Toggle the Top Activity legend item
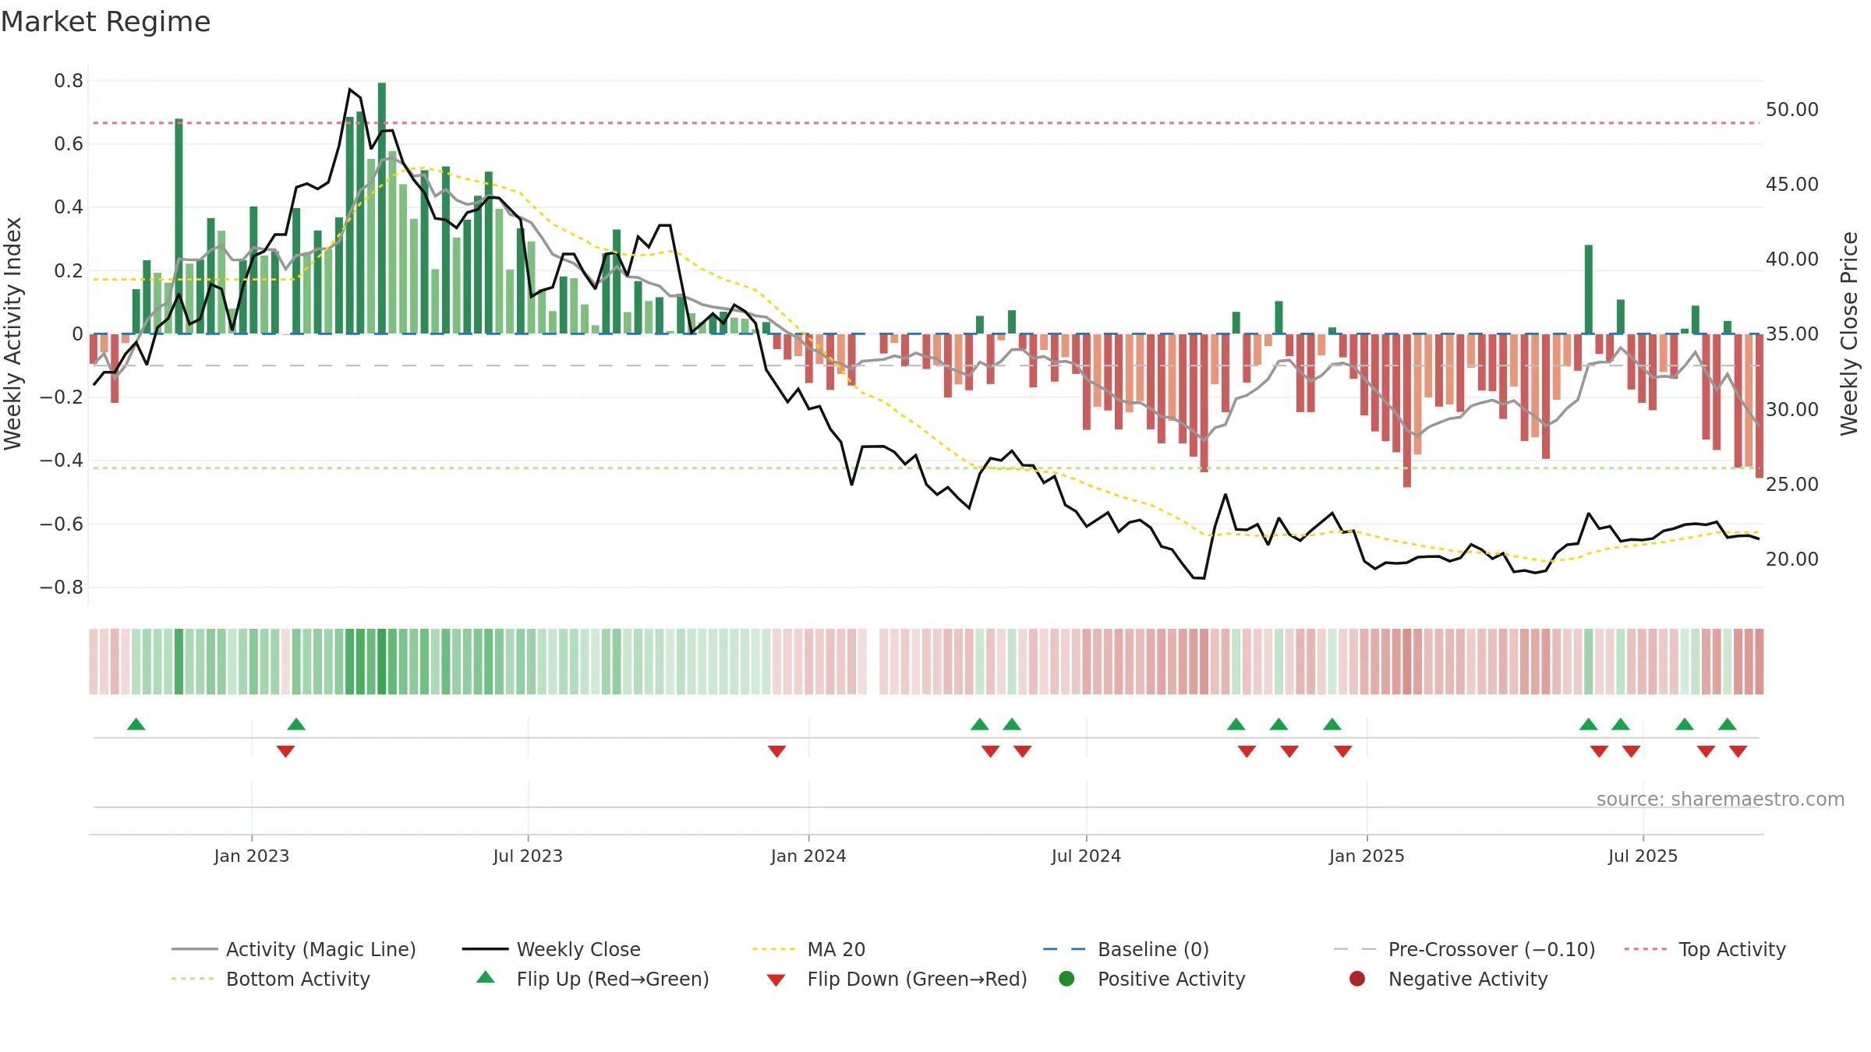Image resolution: width=1871 pixels, height=1052 pixels. pos(1705,949)
